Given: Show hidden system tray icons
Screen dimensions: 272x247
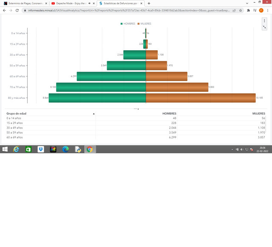Looking at the screenshot, I should [x=232, y=149].
